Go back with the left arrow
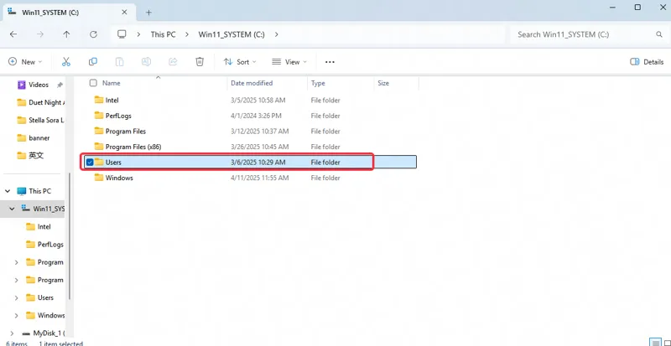The image size is (671, 346). pyautogui.click(x=13, y=34)
